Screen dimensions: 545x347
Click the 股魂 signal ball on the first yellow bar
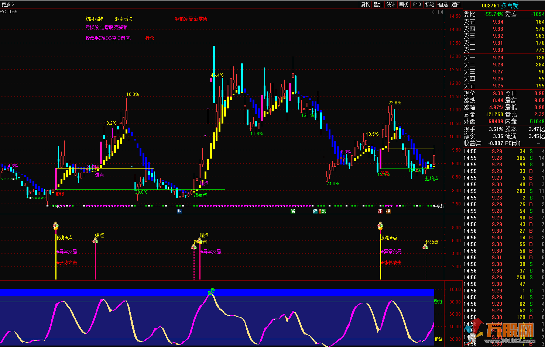point(56,226)
